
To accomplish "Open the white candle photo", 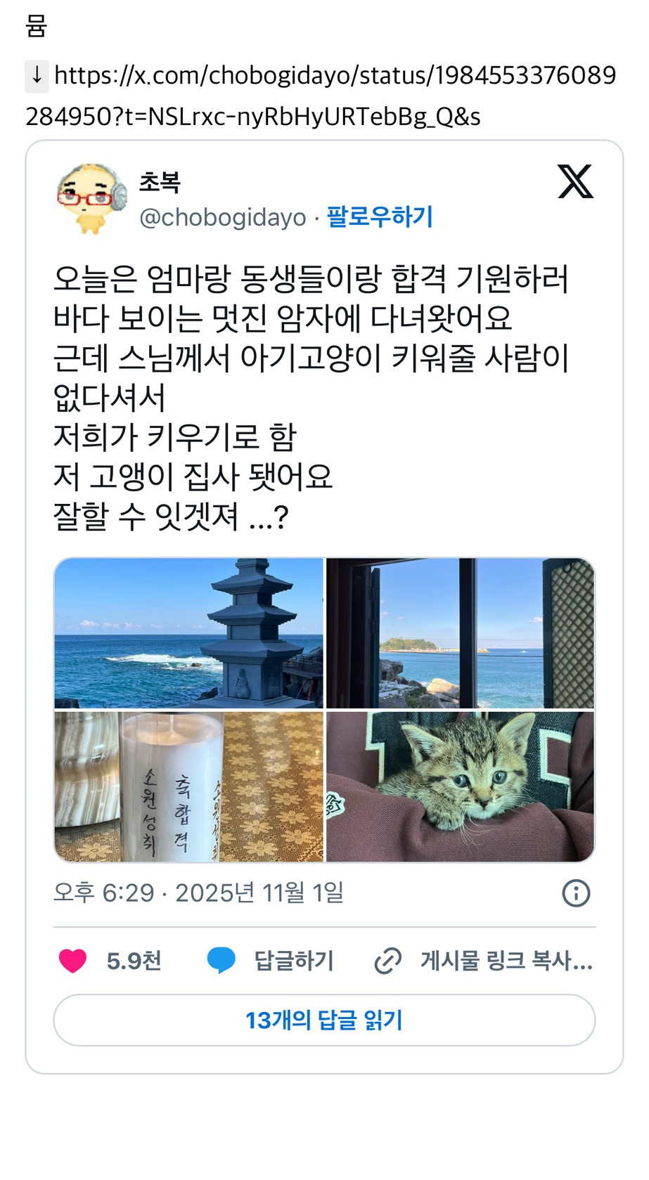I will click(x=188, y=786).
